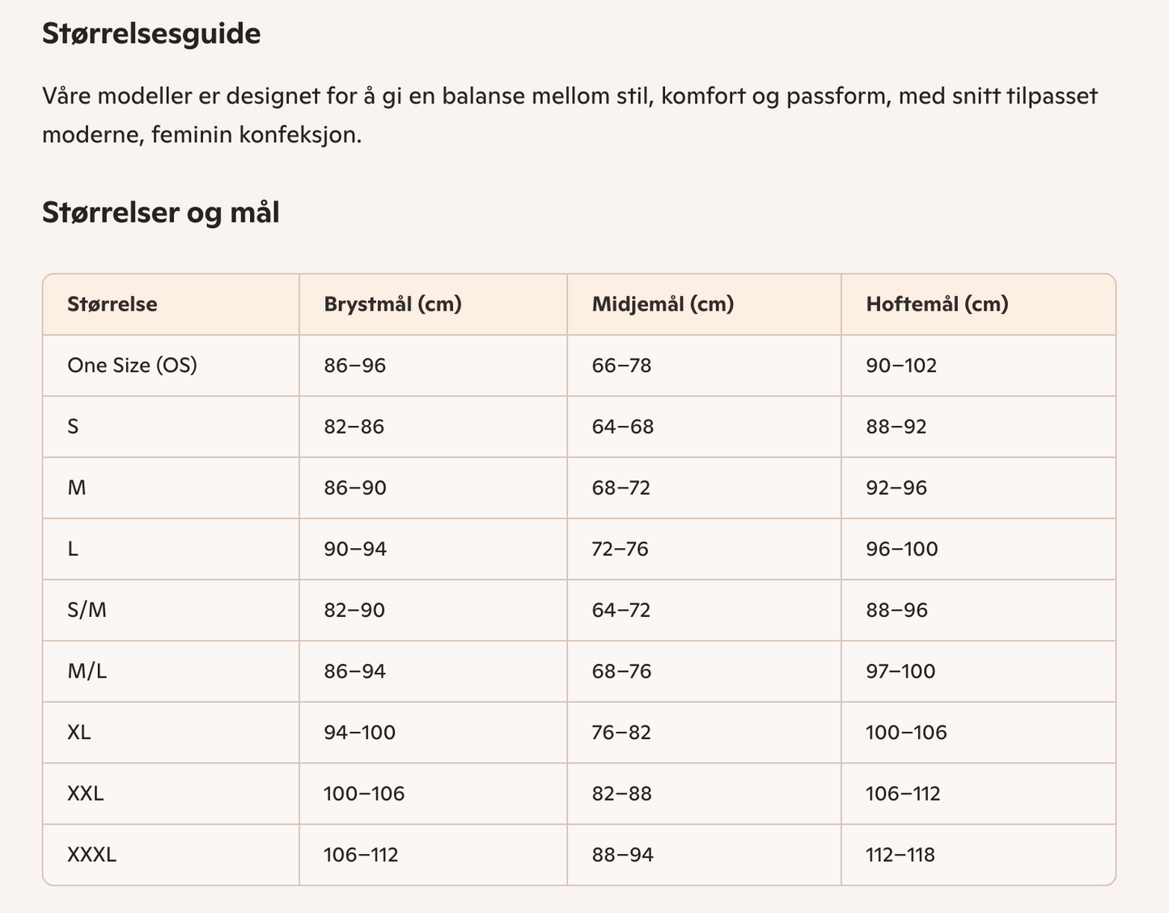
Task: Click the Midjemål (cm) column header
Action: point(663,304)
